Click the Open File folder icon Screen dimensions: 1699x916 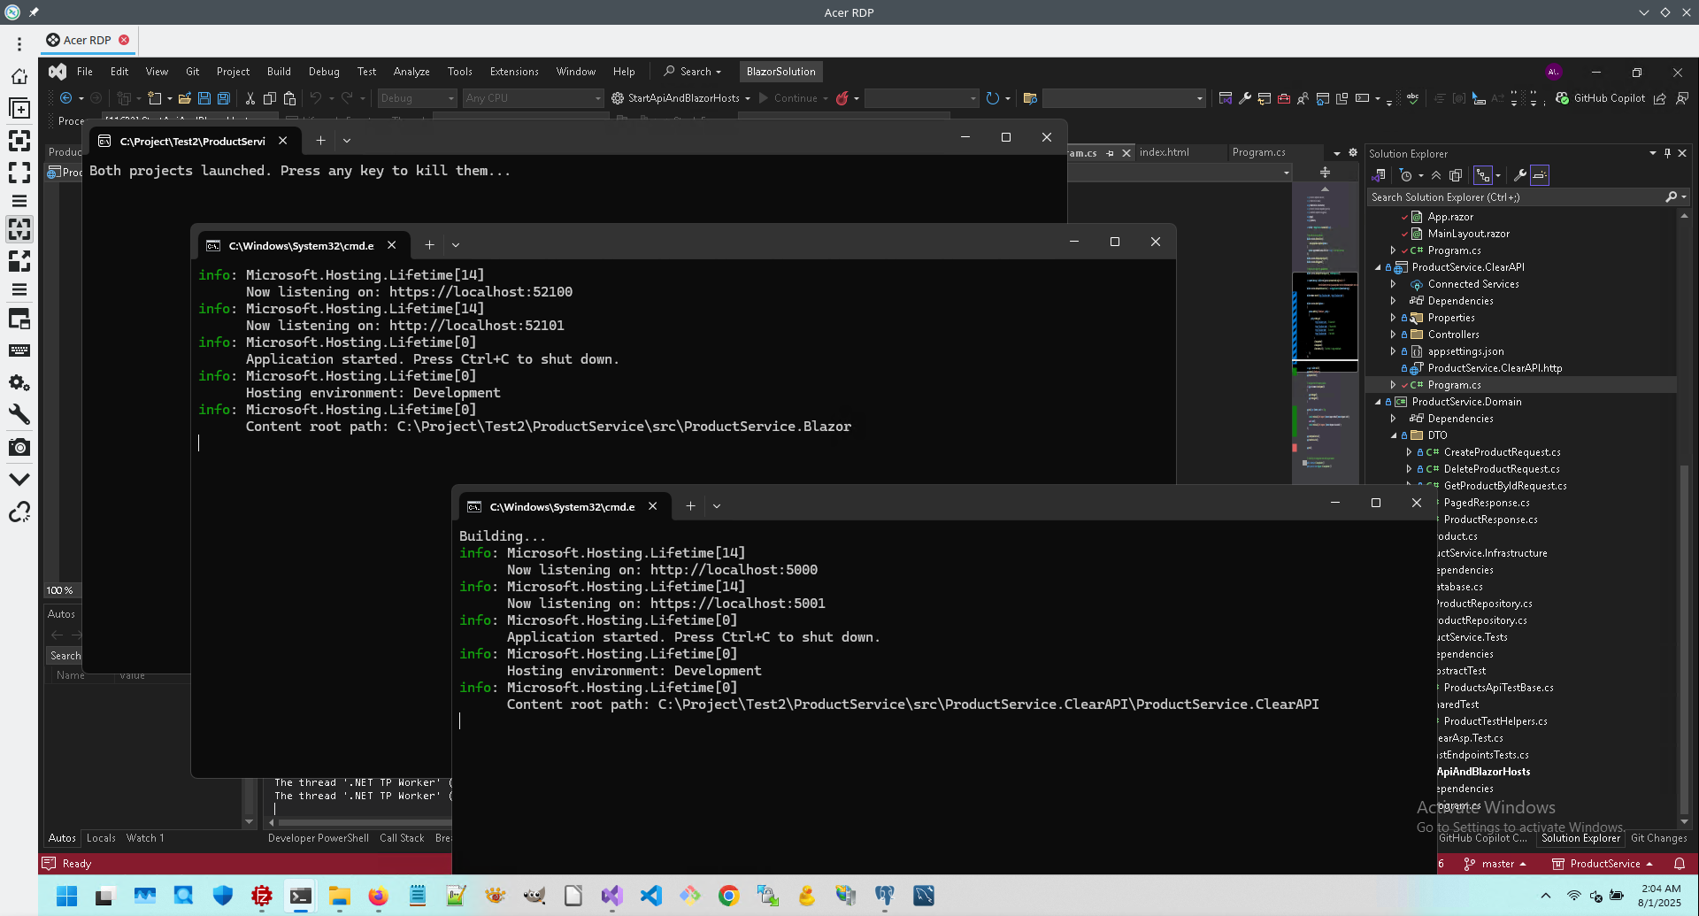point(185,98)
